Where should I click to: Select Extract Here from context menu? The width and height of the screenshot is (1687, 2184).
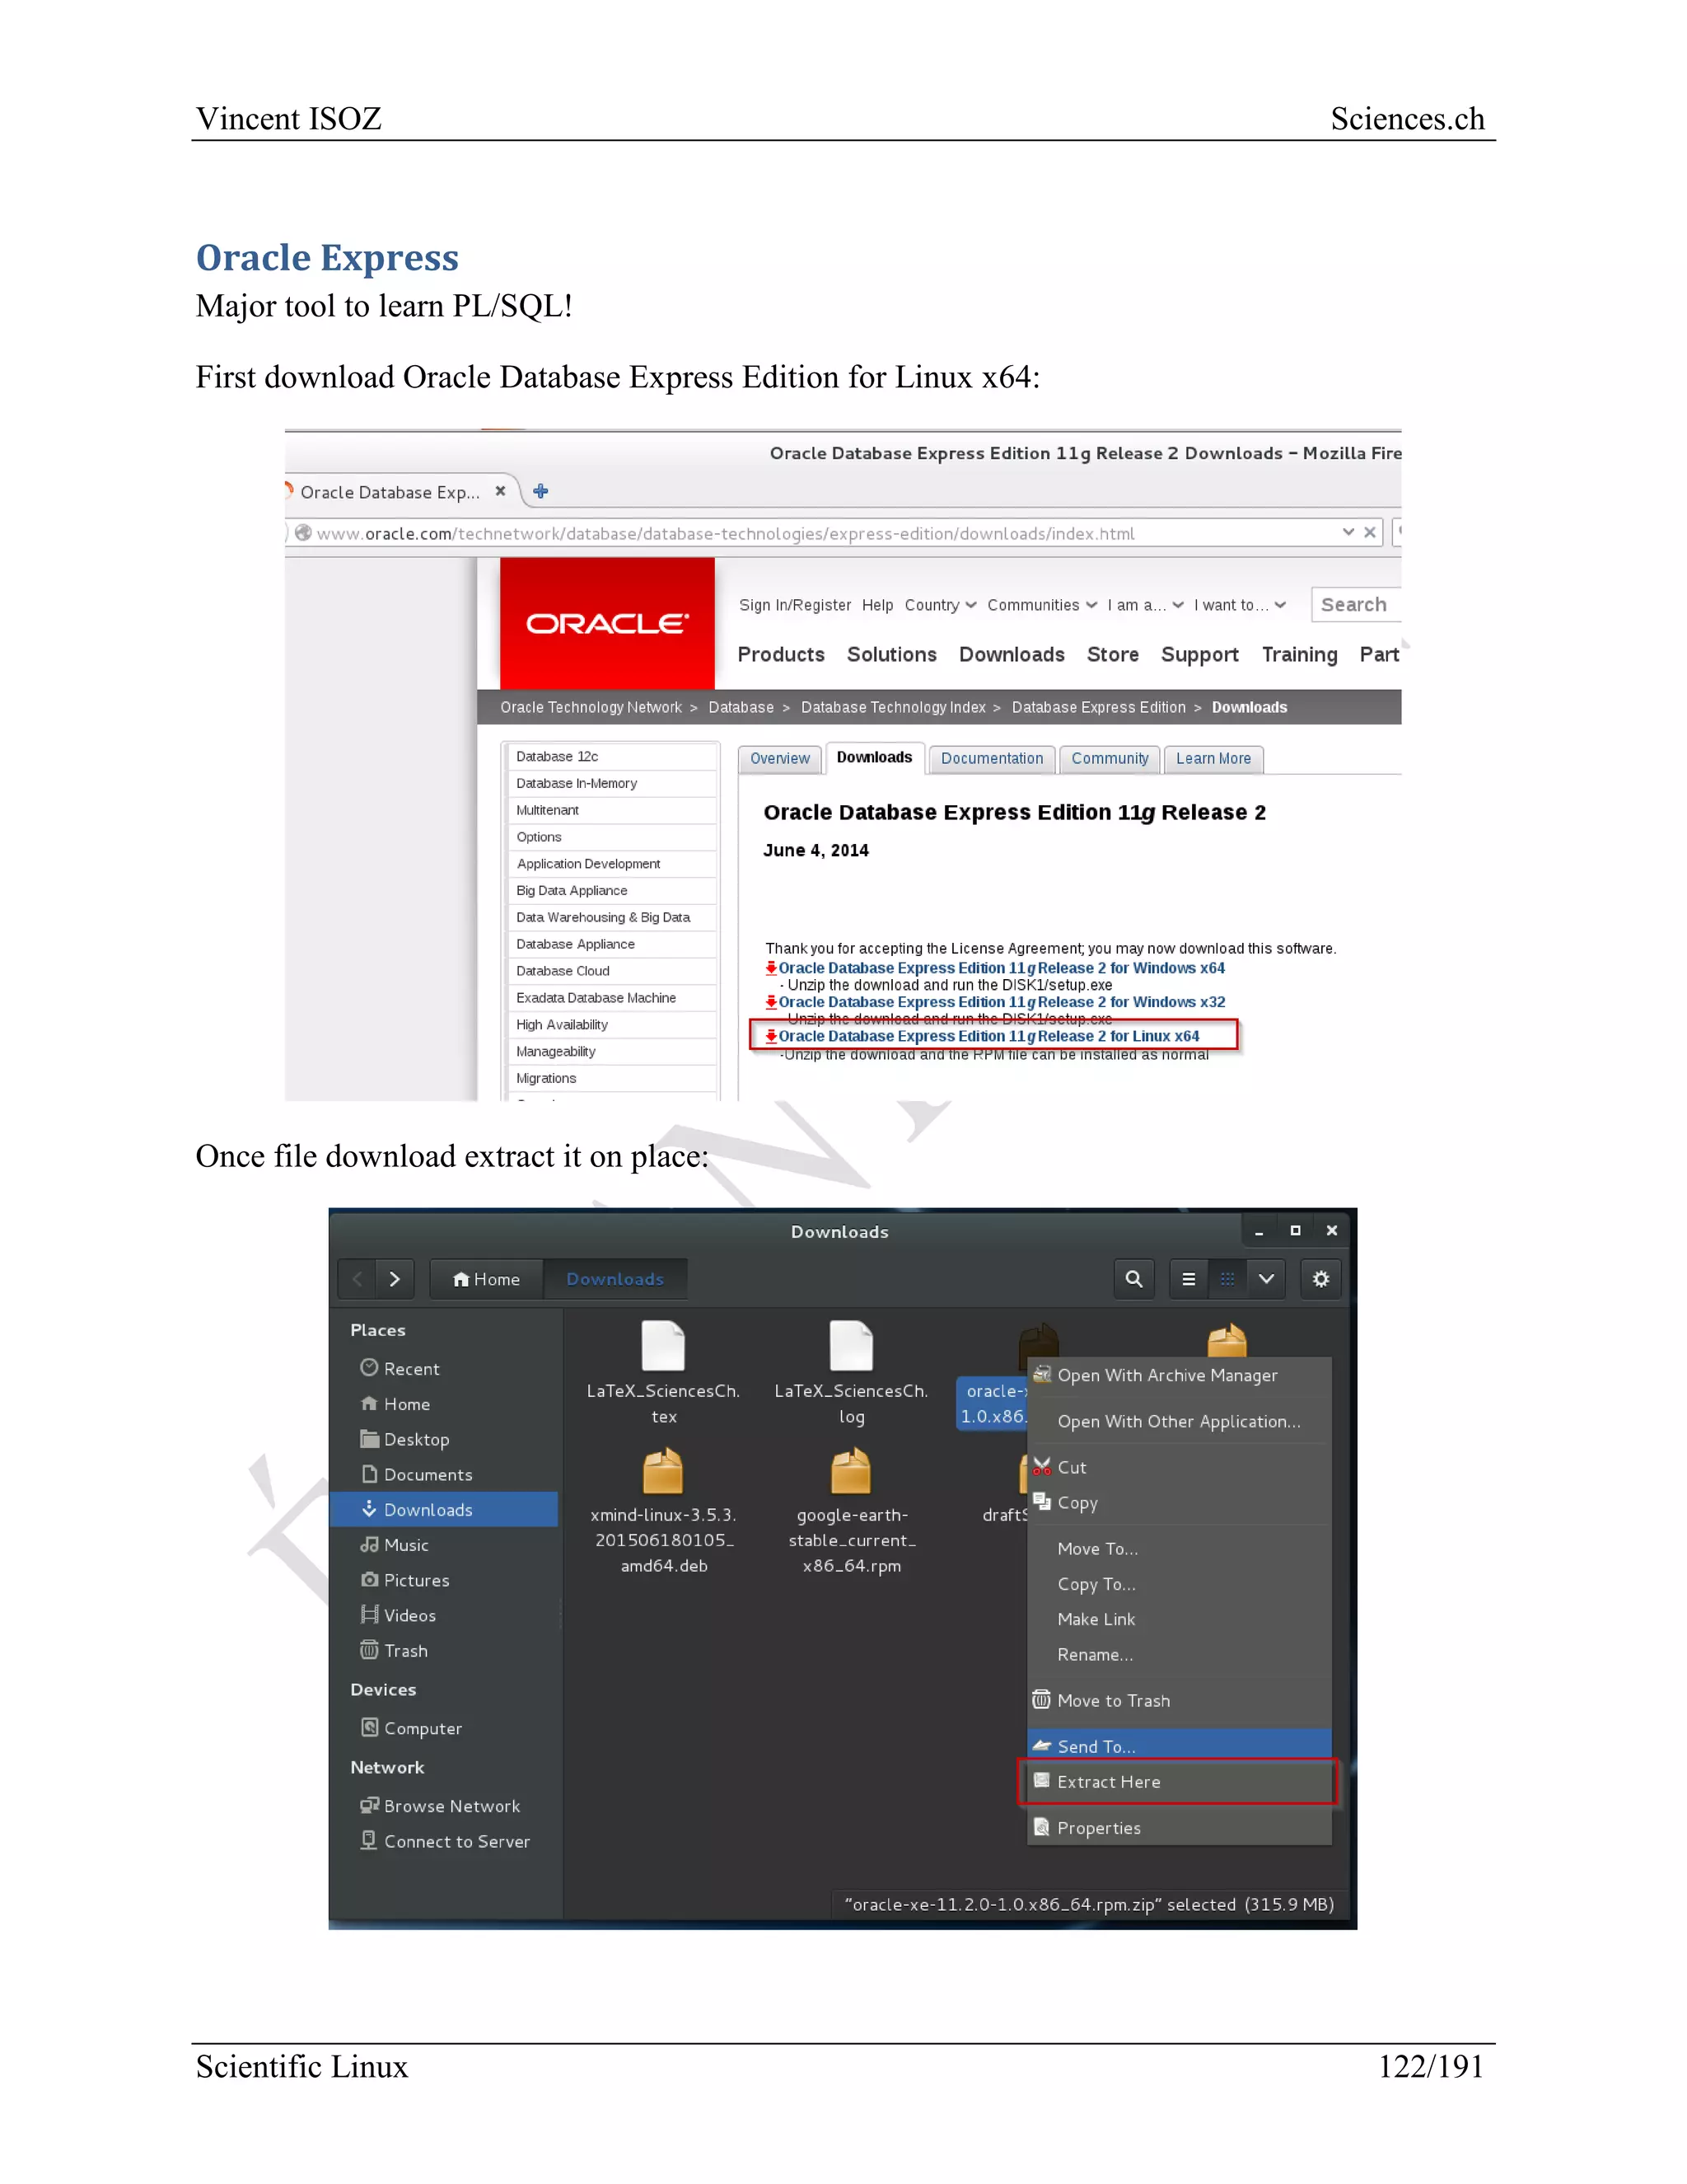(1109, 1782)
